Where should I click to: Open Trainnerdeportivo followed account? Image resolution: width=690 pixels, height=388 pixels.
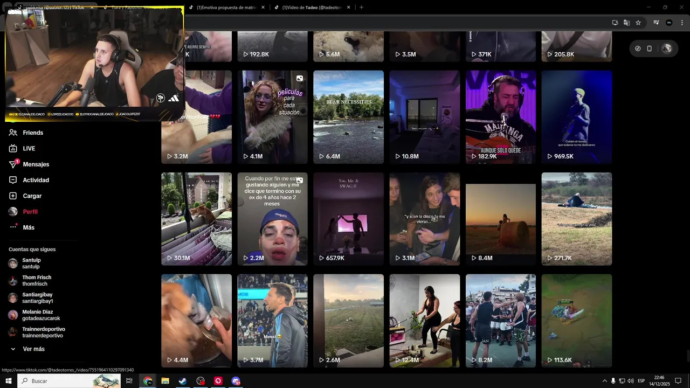point(37,332)
